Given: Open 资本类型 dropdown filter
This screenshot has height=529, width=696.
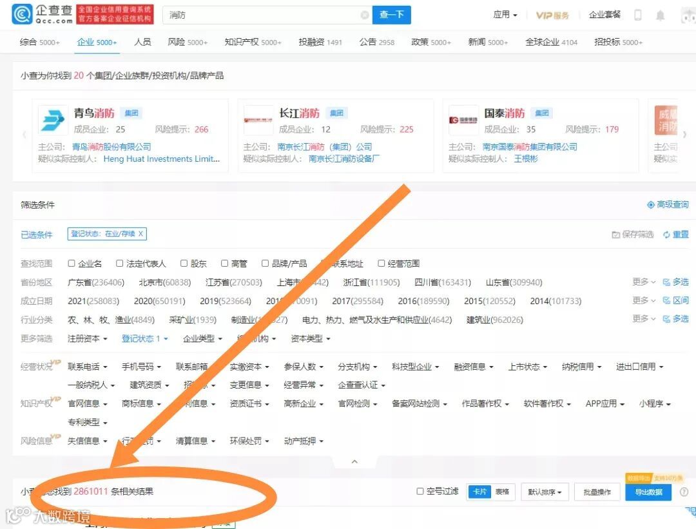Looking at the screenshot, I should click(x=311, y=338).
